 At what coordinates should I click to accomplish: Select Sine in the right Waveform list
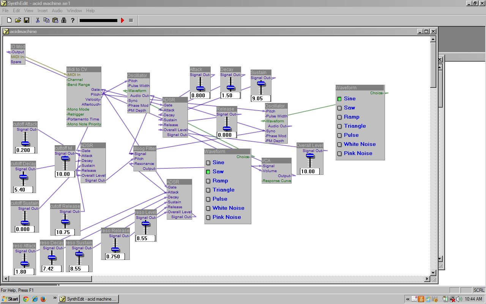[x=346, y=99]
